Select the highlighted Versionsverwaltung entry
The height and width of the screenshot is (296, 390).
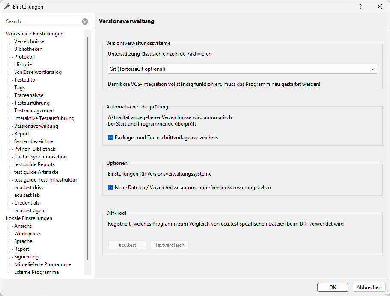pyautogui.click(x=36, y=126)
